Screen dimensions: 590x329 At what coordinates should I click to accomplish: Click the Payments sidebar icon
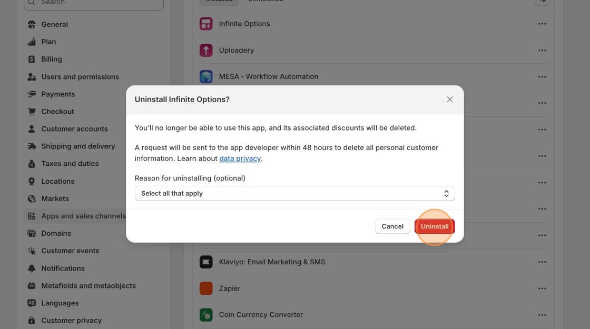(x=32, y=94)
